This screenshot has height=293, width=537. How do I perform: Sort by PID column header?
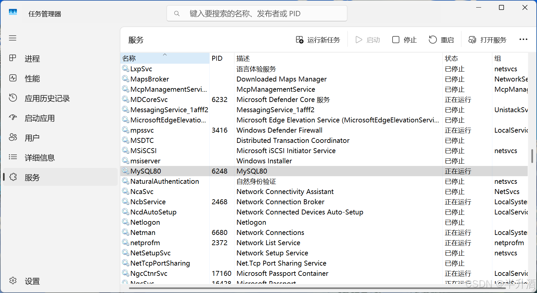click(222, 58)
